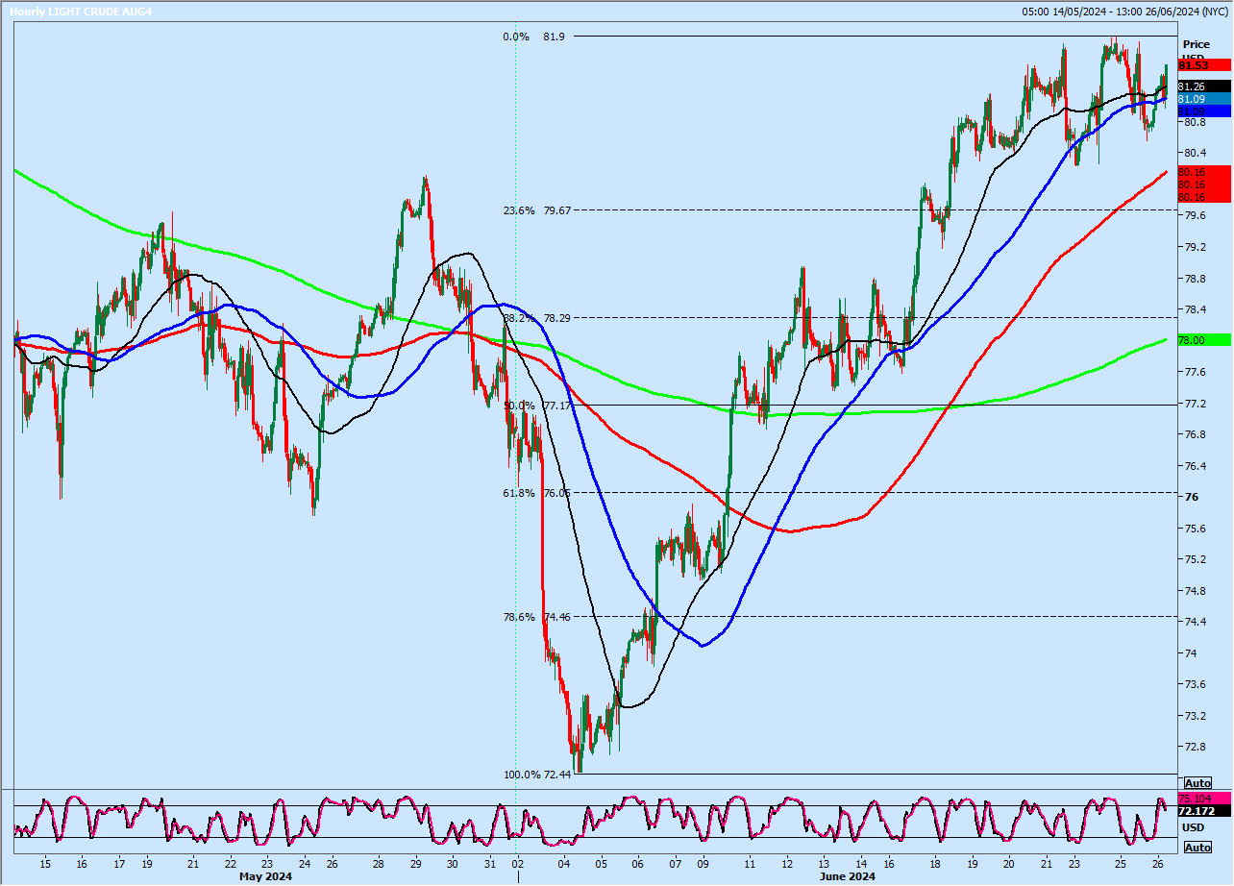Click the lower Auto scale button below USD
The image size is (1234, 886).
coord(1196,848)
